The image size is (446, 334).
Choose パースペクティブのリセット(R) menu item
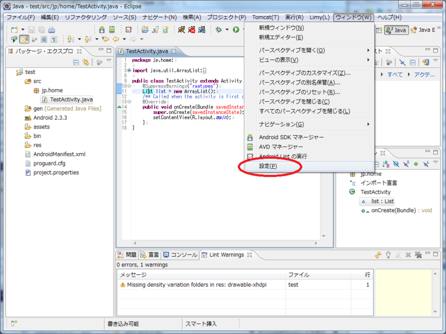tap(309, 92)
